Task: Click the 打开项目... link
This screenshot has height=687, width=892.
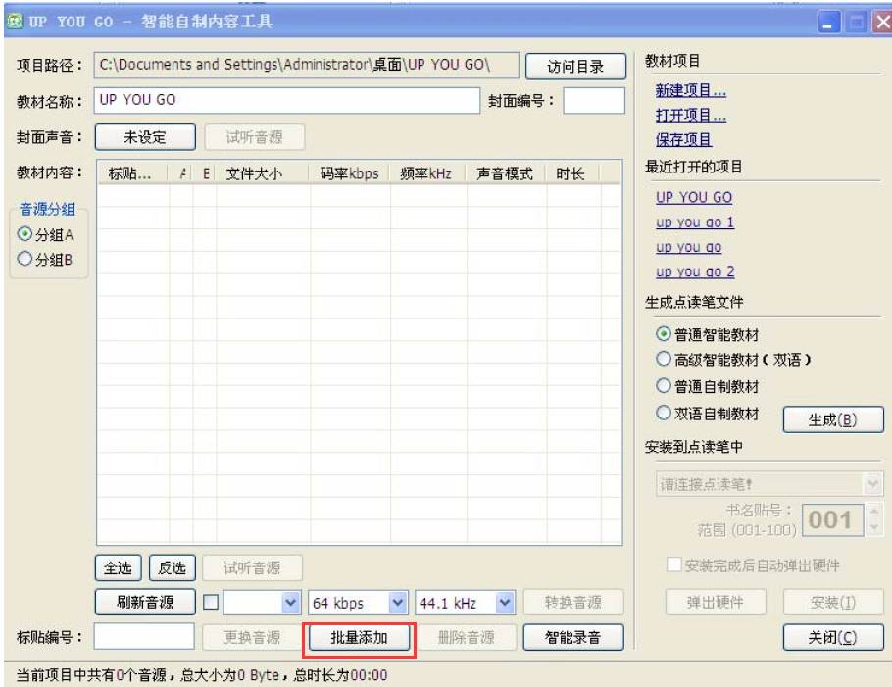Action: 690,116
